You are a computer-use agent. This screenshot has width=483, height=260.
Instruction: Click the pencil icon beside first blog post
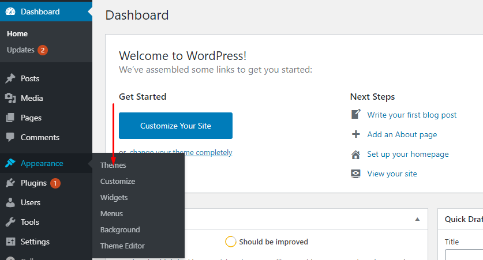coord(356,114)
